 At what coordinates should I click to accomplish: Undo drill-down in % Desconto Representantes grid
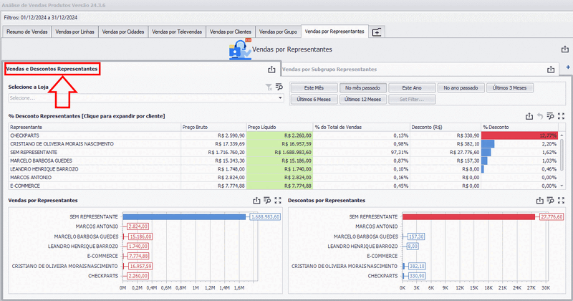point(540,116)
